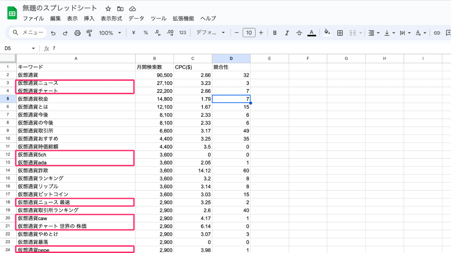The height and width of the screenshot is (253, 451).
Task: Open text rotation dropdown
Action: point(421,33)
